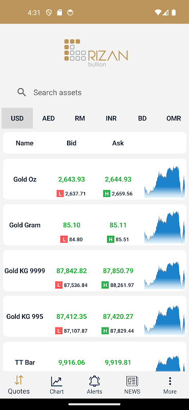Open the Quotes tab icon

point(19,380)
